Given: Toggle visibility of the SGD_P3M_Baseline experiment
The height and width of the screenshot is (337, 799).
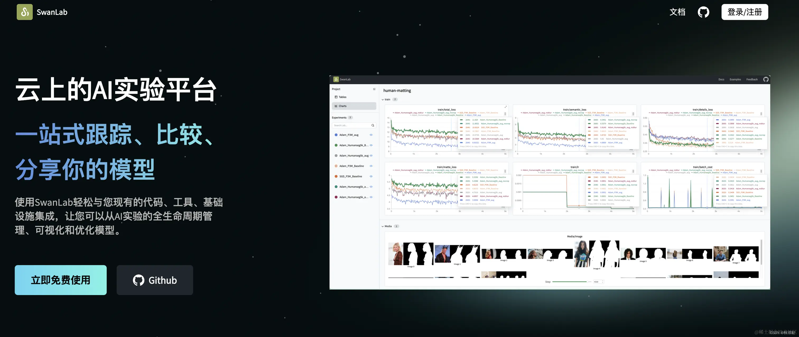Looking at the screenshot, I should (x=371, y=177).
